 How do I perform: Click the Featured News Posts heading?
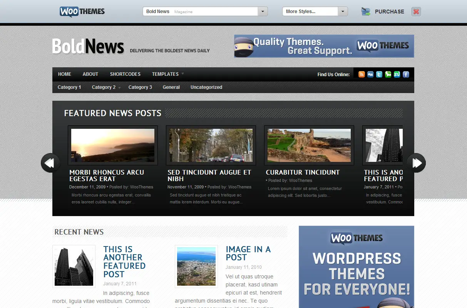(x=113, y=113)
